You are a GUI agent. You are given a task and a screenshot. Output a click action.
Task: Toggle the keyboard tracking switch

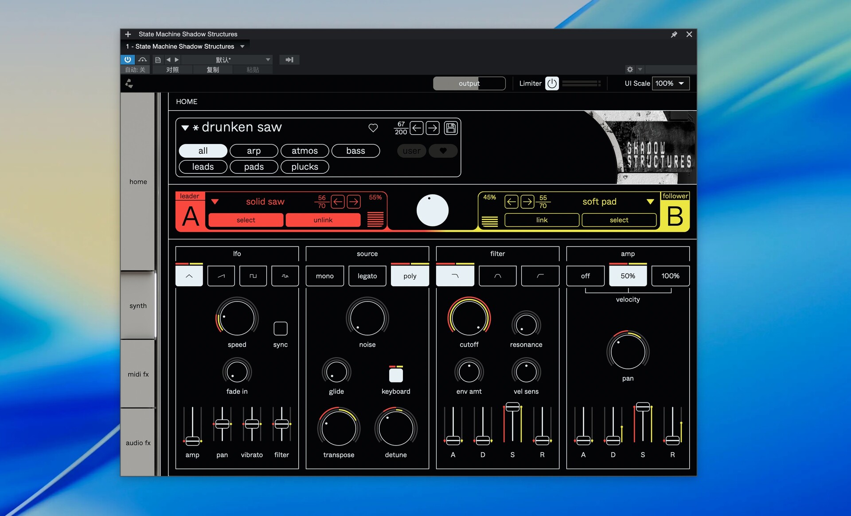[396, 375]
